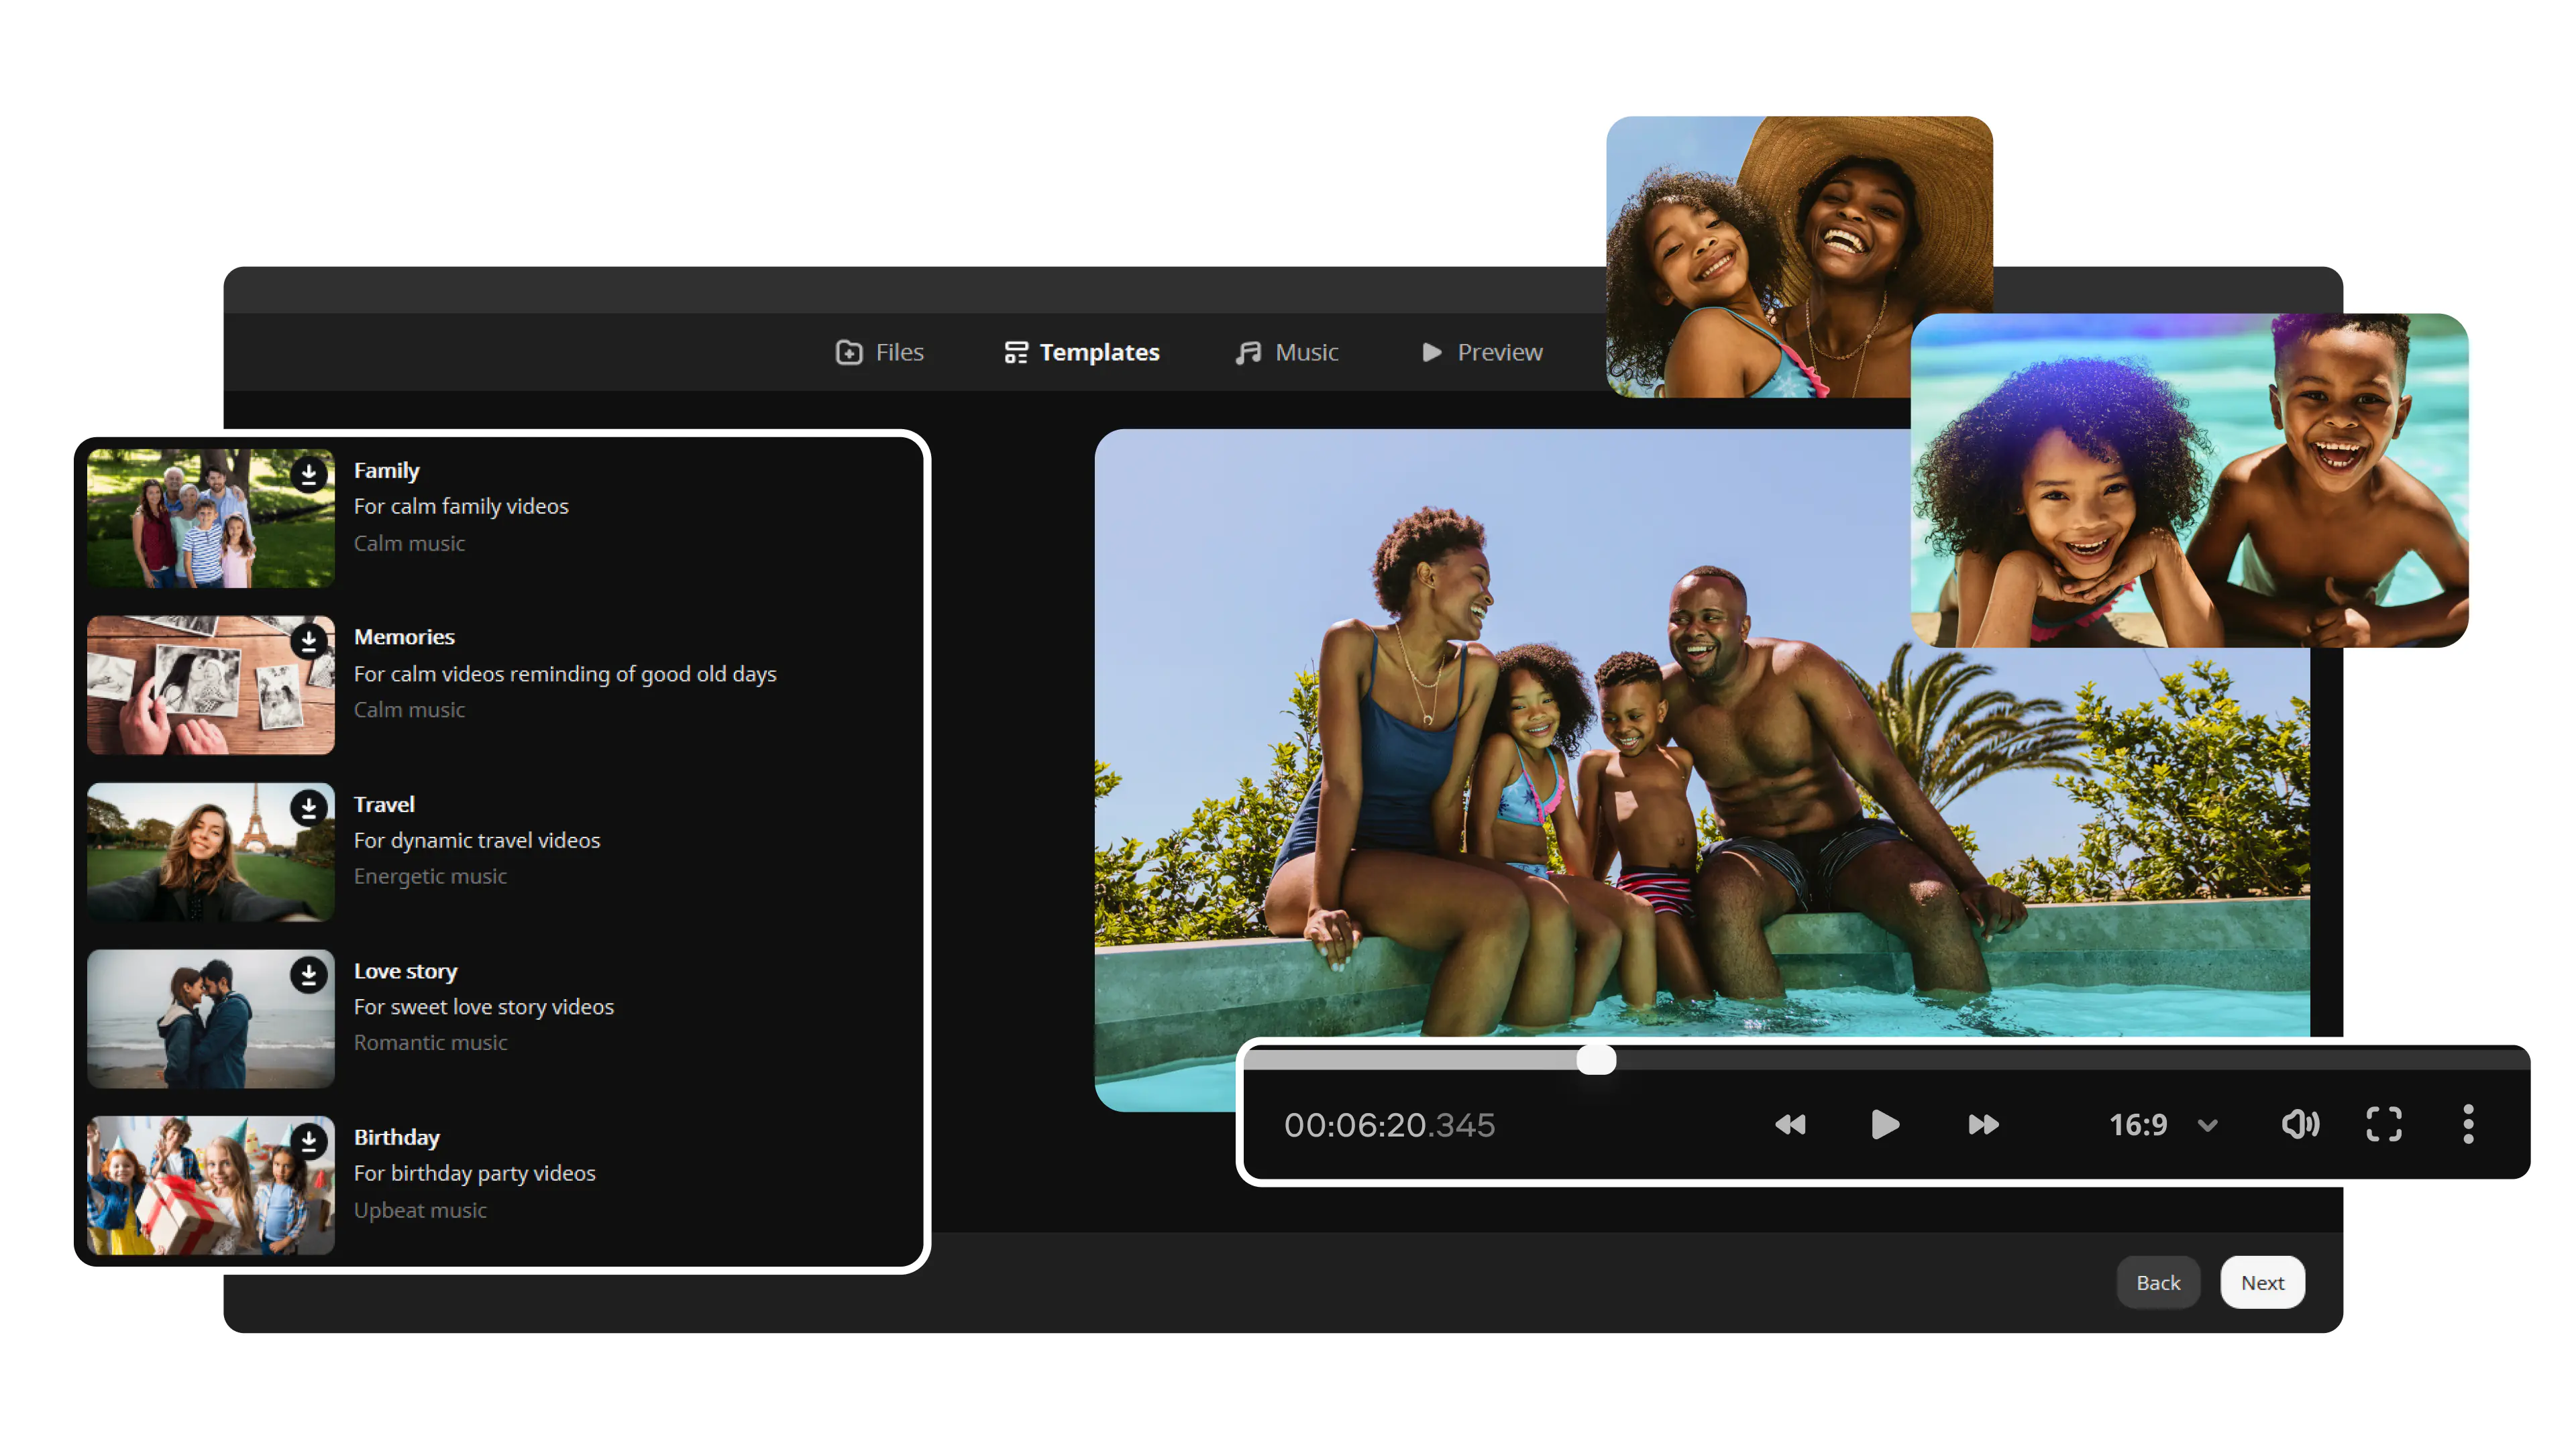Screen dimensions: 2576x1449
Task: Open the three-dot more options menu
Action: [2468, 1124]
